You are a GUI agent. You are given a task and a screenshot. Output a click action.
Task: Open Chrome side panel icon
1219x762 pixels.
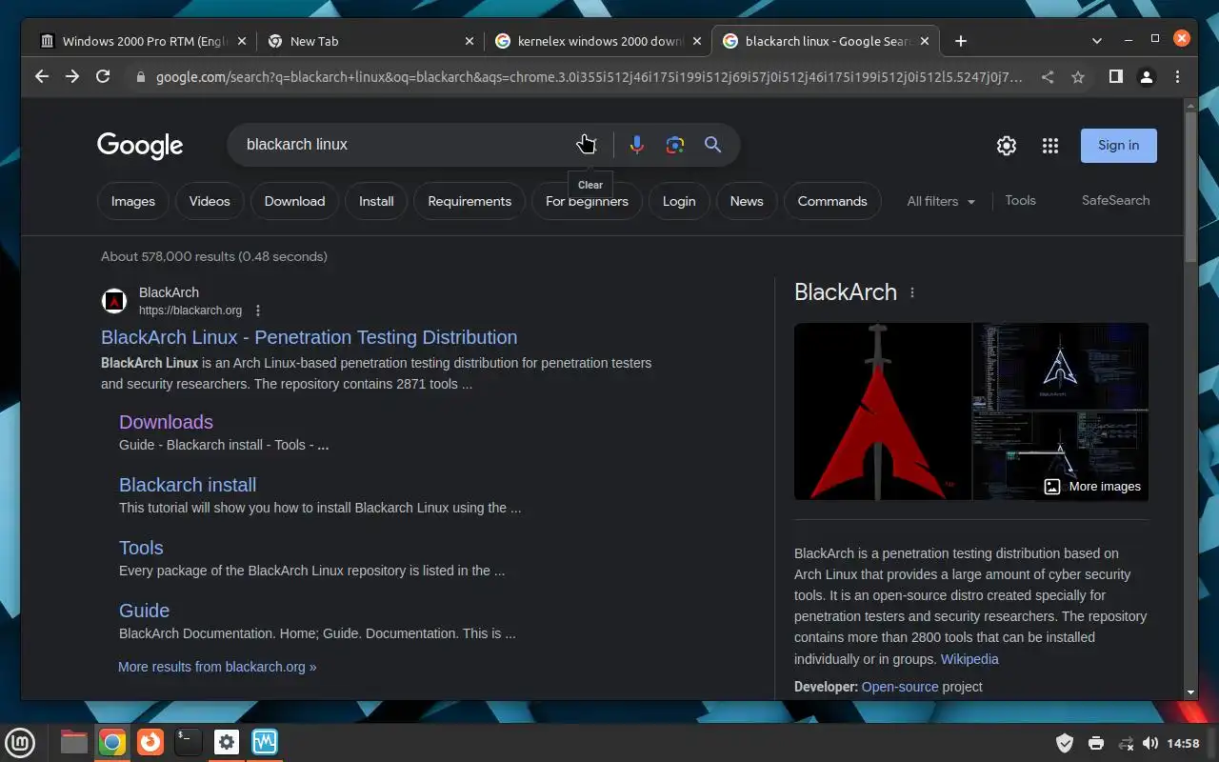pyautogui.click(x=1116, y=77)
